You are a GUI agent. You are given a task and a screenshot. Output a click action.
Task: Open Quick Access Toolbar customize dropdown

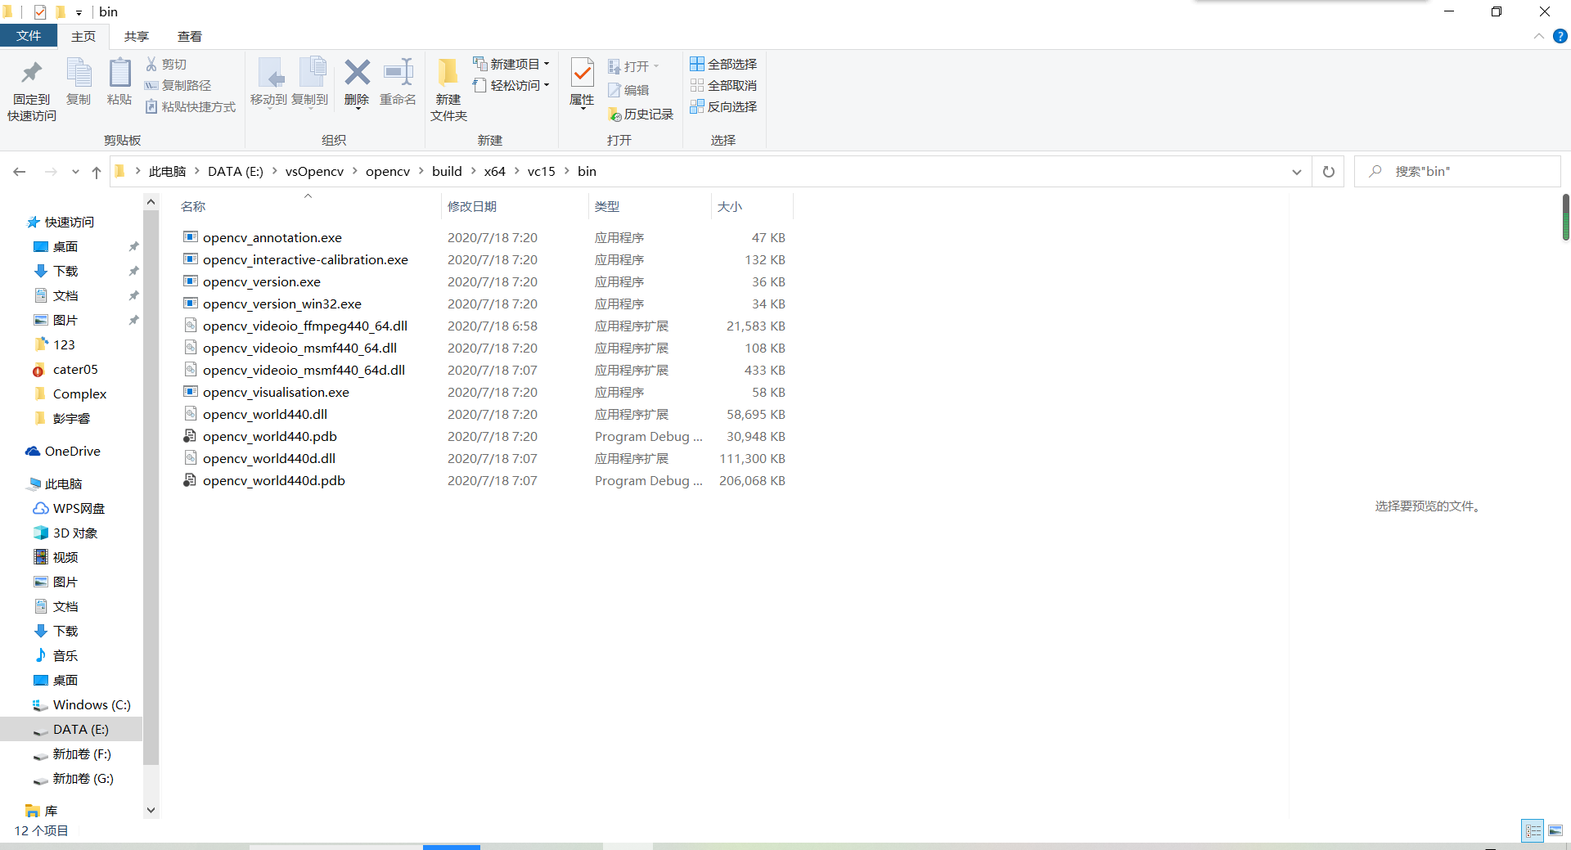tap(79, 12)
